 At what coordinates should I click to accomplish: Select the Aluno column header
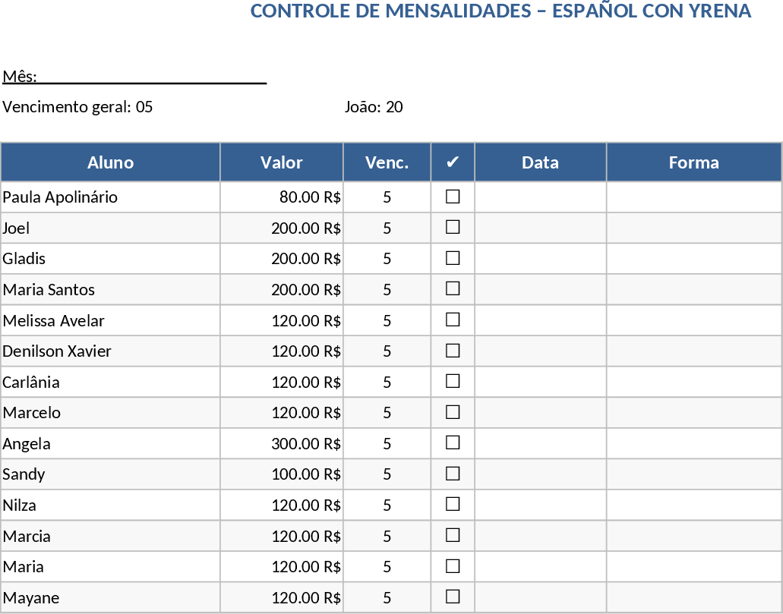pos(110,162)
